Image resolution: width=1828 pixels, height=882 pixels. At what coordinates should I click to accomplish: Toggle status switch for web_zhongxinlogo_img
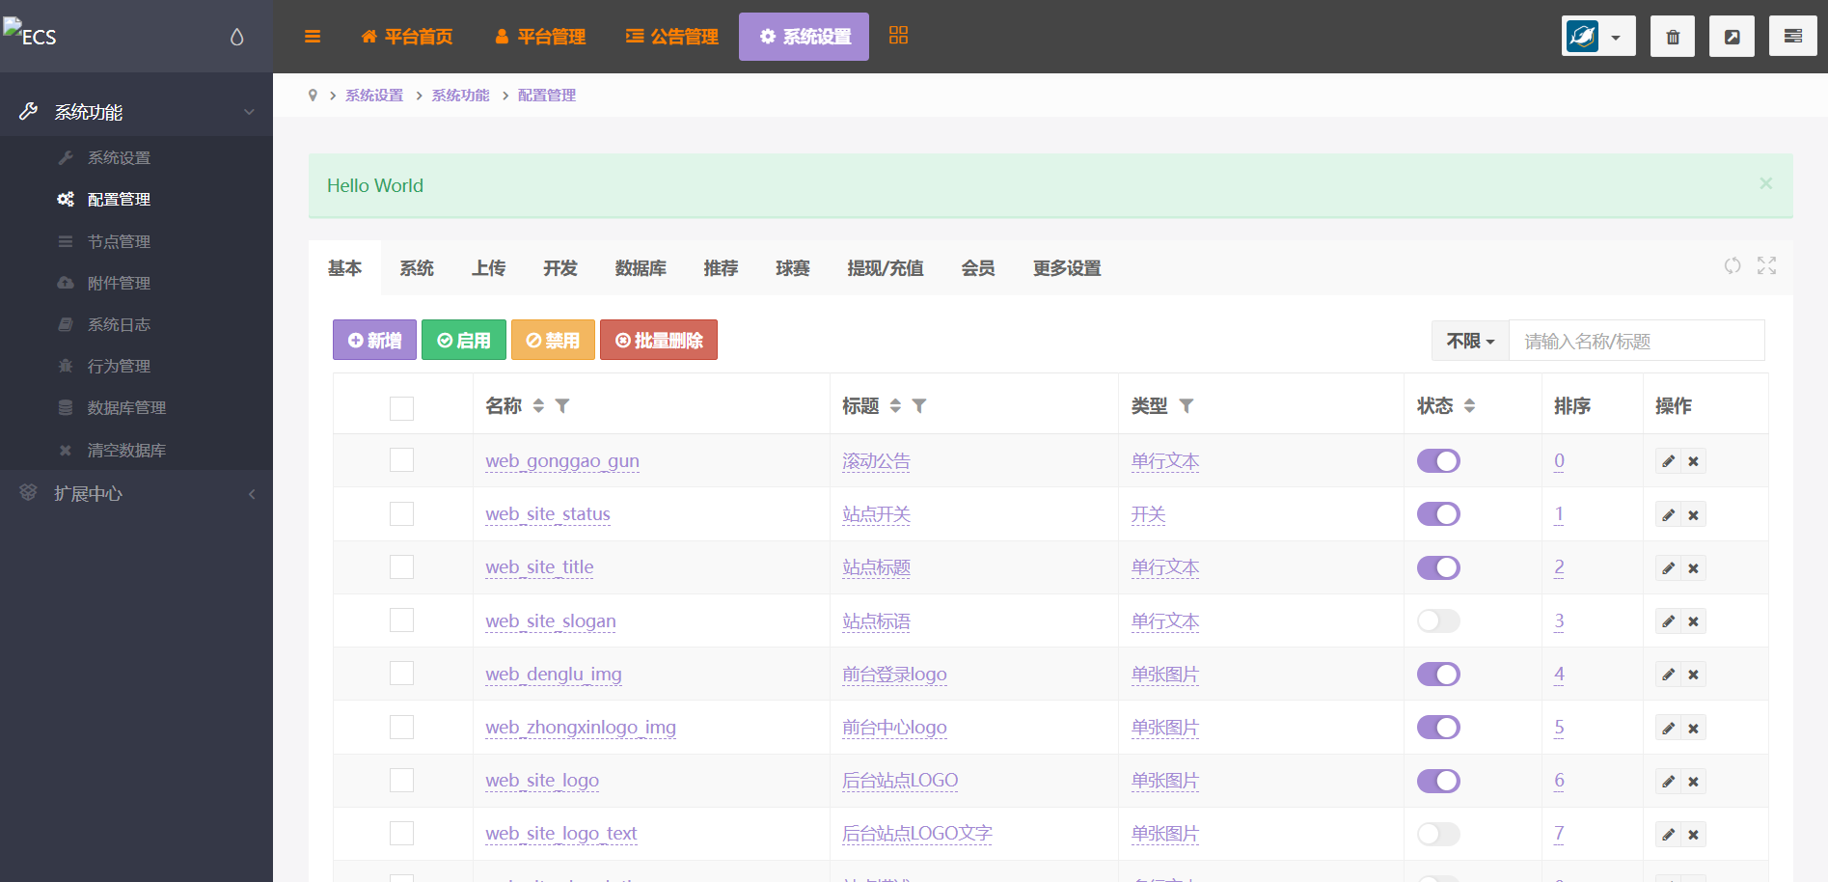[x=1438, y=728]
